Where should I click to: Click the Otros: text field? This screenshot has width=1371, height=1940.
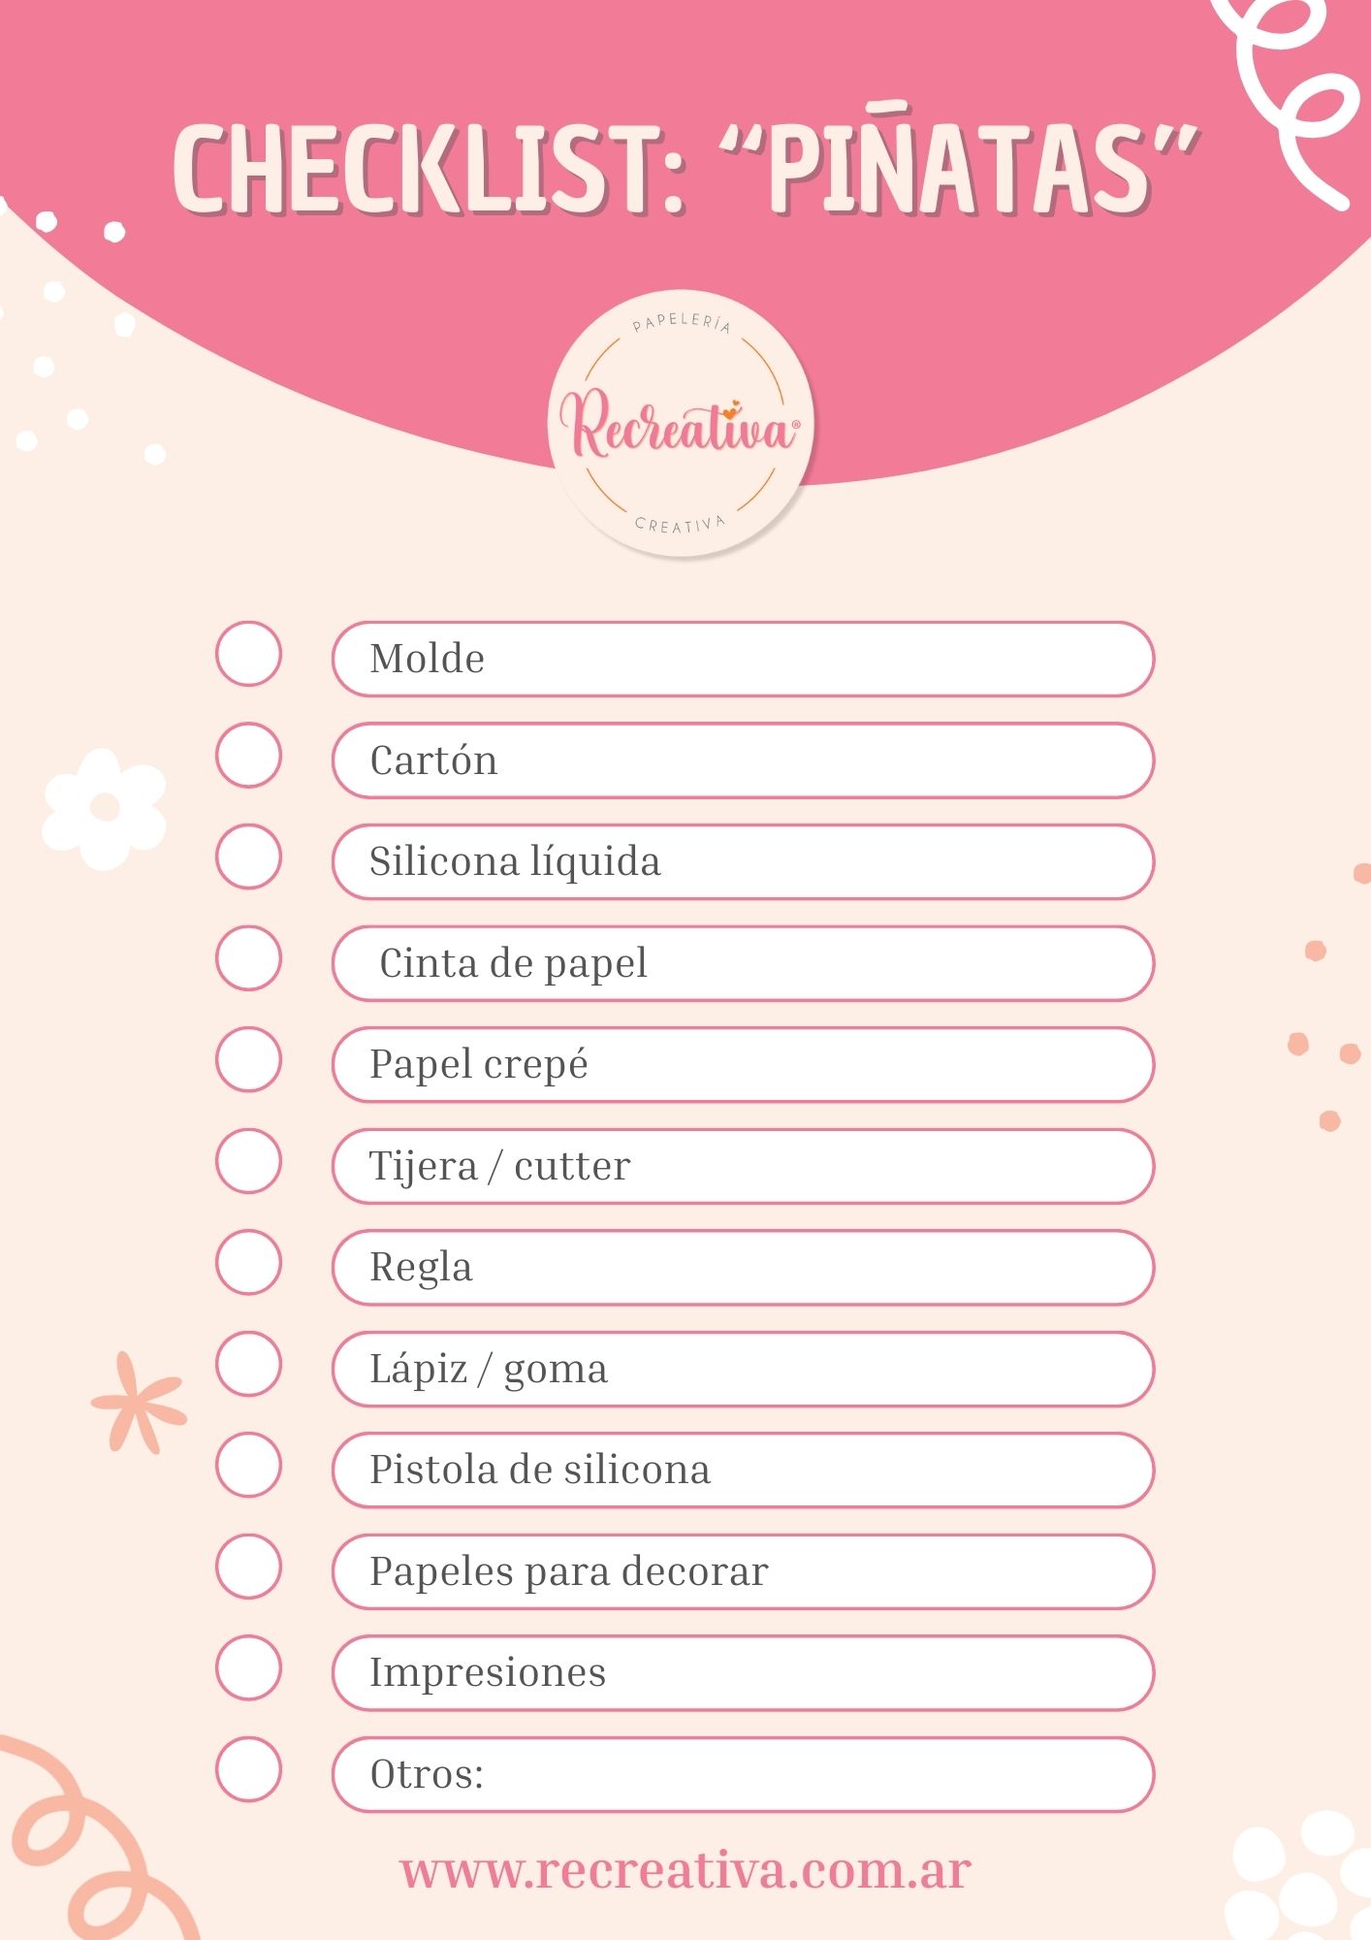coord(776,1774)
